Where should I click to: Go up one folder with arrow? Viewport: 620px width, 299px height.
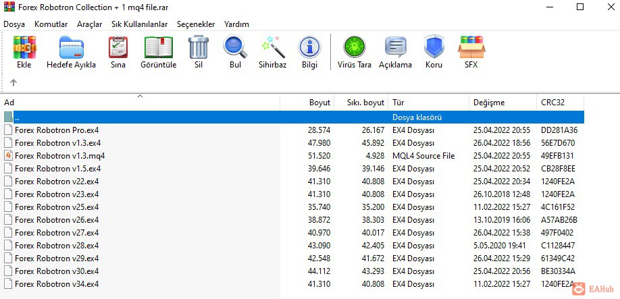[x=14, y=82]
